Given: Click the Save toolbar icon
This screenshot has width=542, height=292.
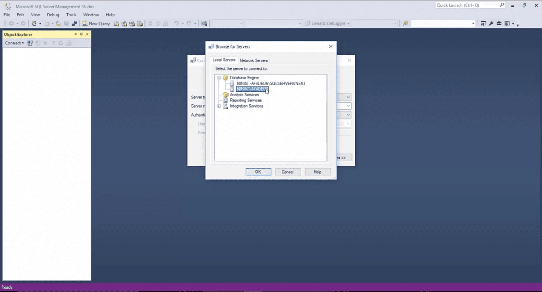Looking at the screenshot, I should click(x=66, y=24).
